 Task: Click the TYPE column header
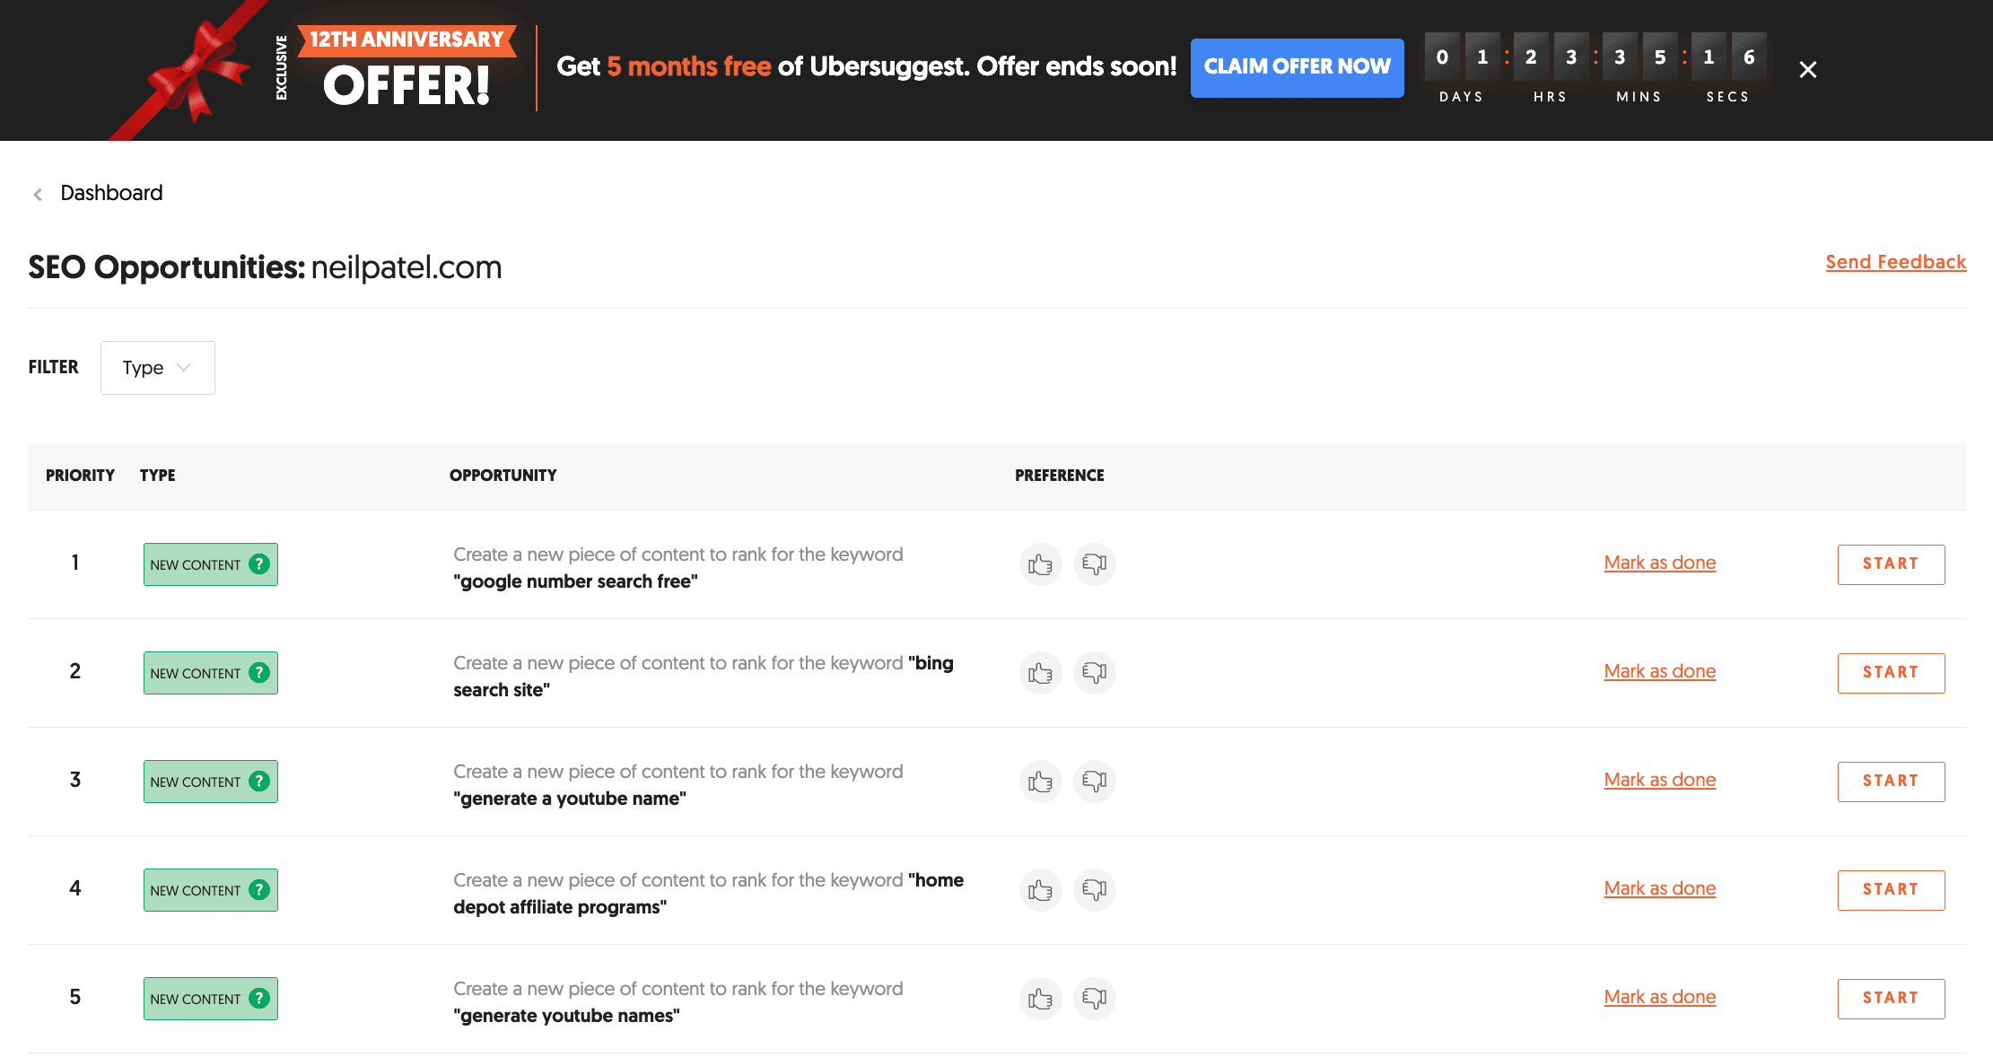click(x=157, y=476)
